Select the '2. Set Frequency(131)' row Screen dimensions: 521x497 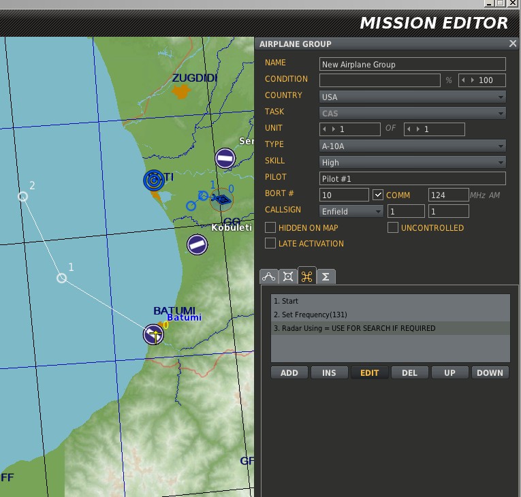click(390, 315)
